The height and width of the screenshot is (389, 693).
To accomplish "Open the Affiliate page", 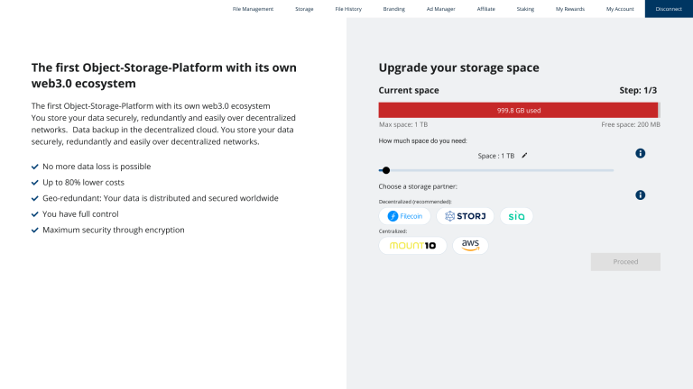I will click(485, 9).
